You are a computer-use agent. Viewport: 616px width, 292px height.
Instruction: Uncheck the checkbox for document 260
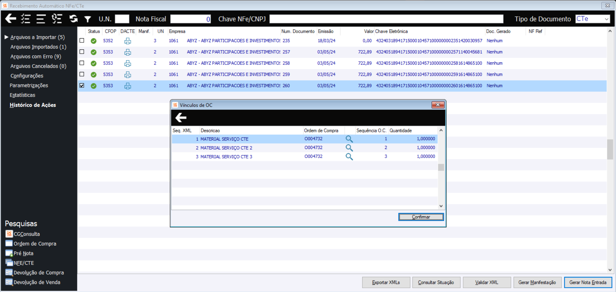coord(82,85)
